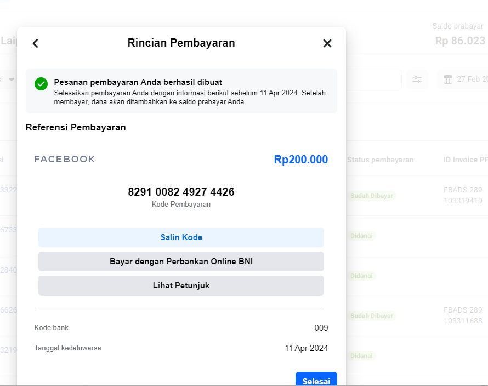Close the Rincian Pembayaran dialog
Image resolution: width=488 pixels, height=386 pixels.
coord(327,43)
